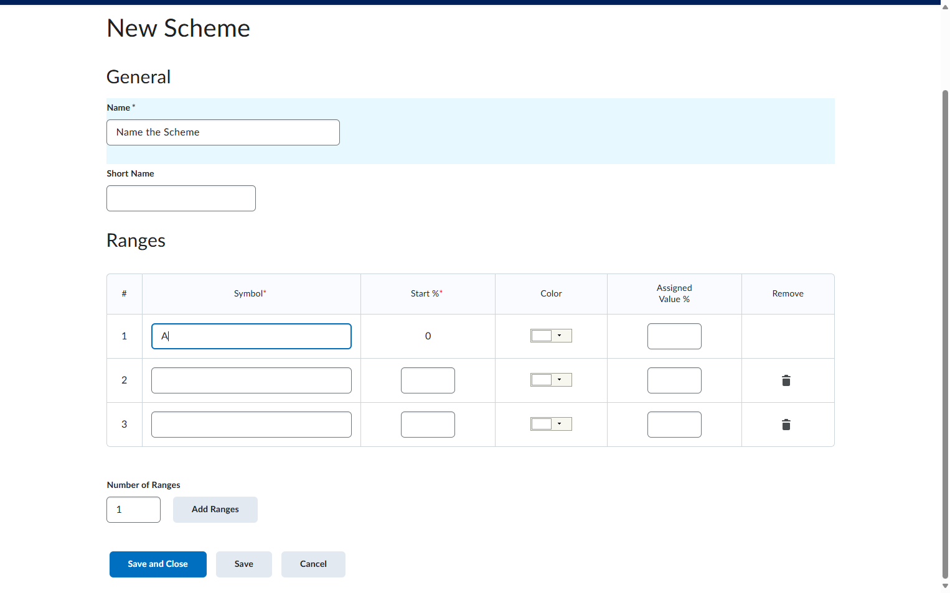Screen dimensions: 950x593
Task: Focus the Number of Ranges field
Action: tap(133, 510)
